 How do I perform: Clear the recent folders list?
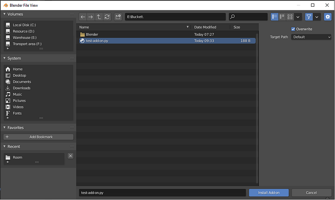point(70,156)
